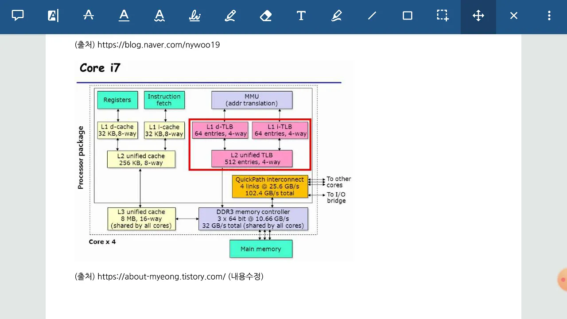Click the 'MMU (addr translation)' box
Viewport: 567px width, 319px height.
[252, 100]
